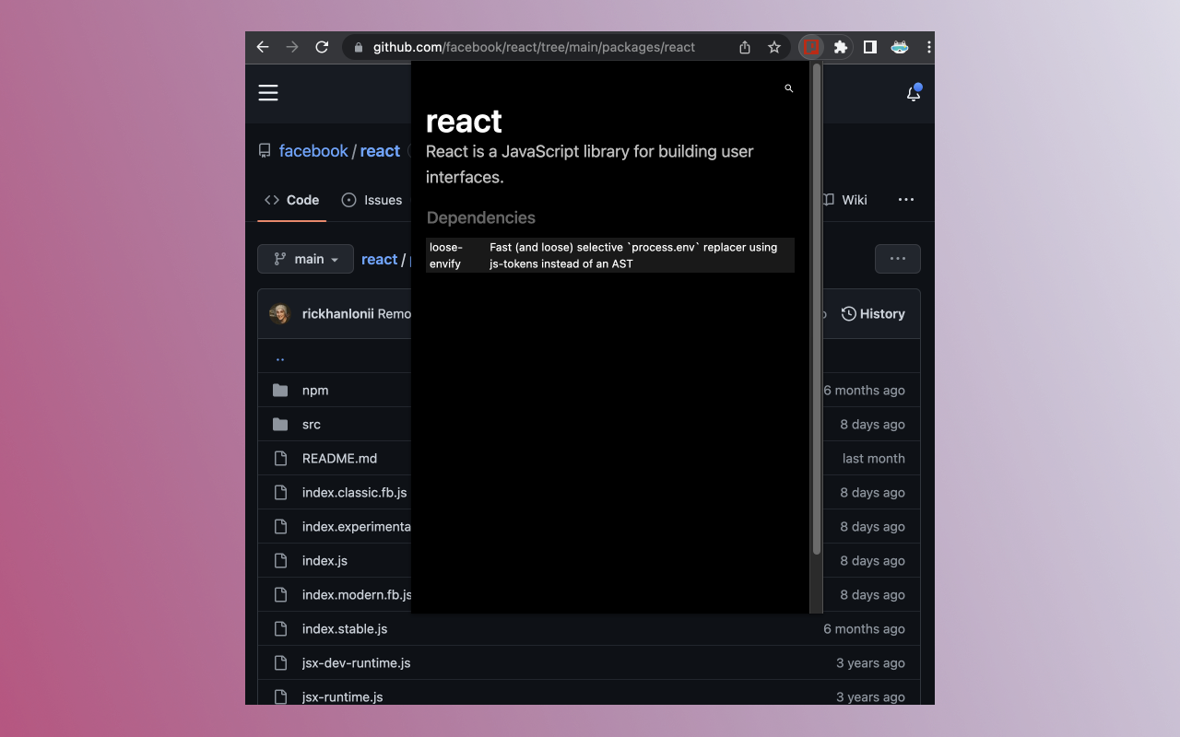Click the URL in address bar
The width and height of the screenshot is (1180, 737).
[534, 47]
